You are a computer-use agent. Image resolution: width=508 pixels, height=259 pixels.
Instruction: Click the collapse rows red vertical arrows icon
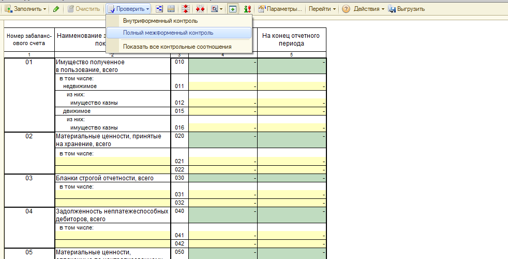(x=185, y=9)
